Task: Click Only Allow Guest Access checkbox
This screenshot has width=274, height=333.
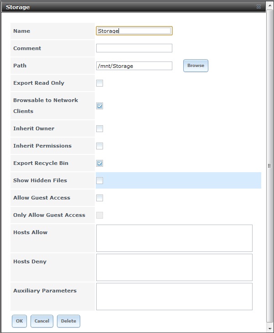Action: point(99,215)
